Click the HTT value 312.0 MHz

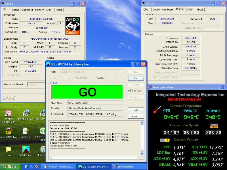(31, 71)
